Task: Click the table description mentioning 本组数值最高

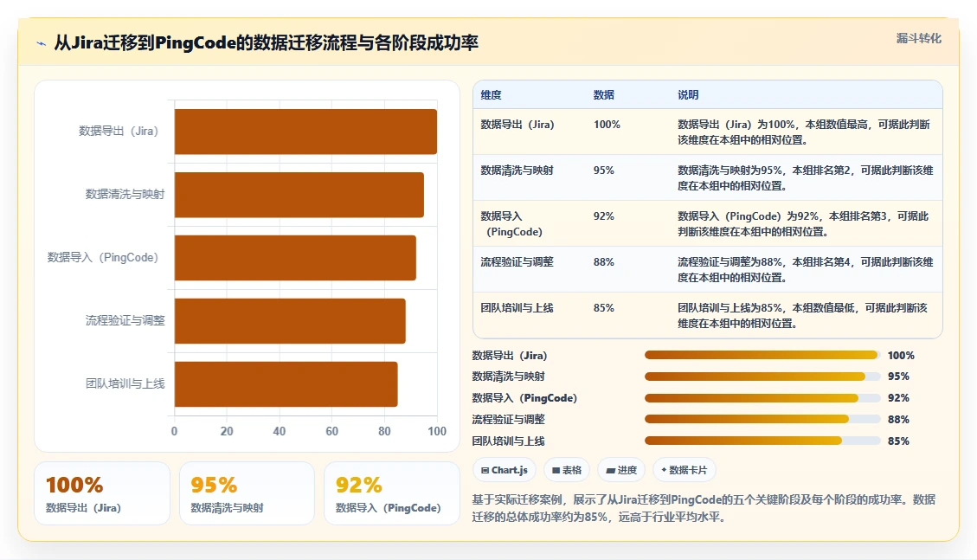Action: pyautogui.click(x=804, y=132)
